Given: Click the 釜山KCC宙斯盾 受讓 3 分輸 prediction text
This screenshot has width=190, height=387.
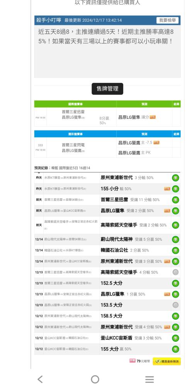Looking at the screenshot, I should (x=131, y=338).
